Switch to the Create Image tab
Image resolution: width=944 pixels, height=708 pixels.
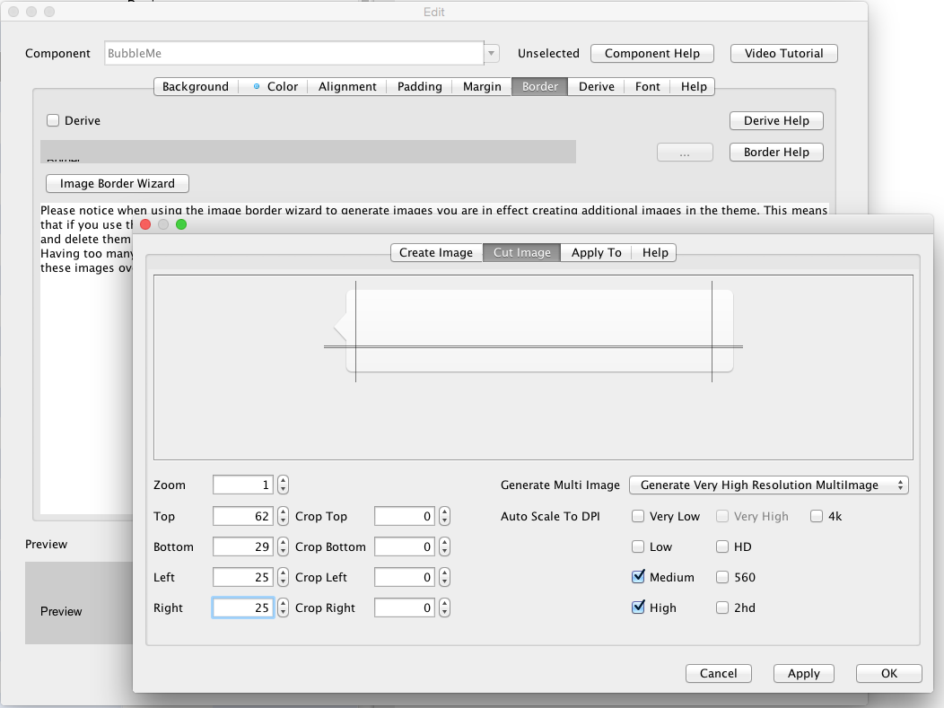coord(436,252)
